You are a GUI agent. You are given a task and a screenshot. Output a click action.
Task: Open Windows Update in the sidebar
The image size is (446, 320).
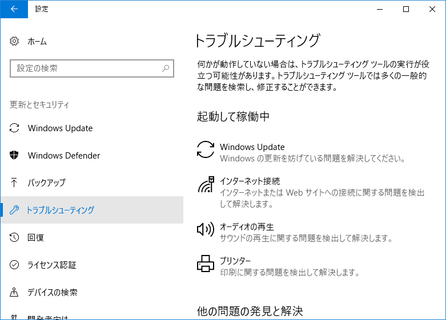point(61,128)
